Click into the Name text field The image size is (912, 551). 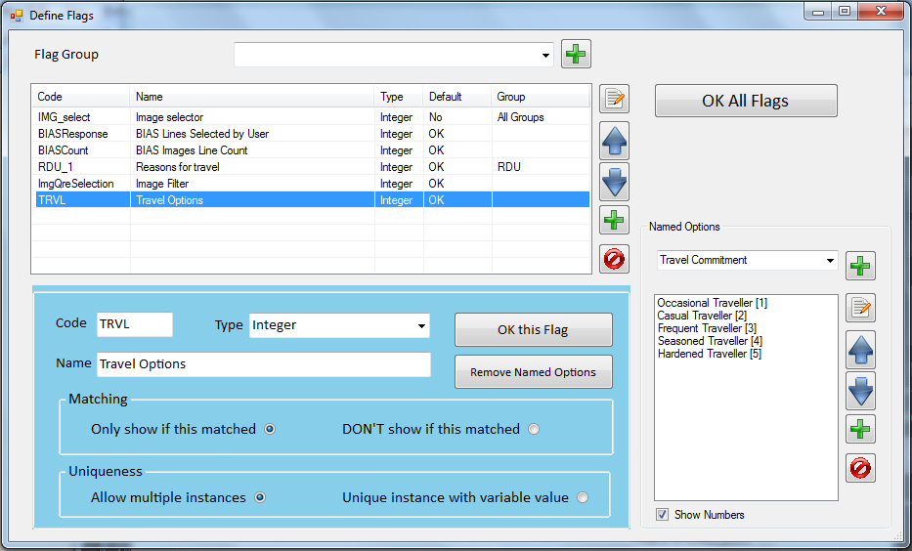[264, 364]
